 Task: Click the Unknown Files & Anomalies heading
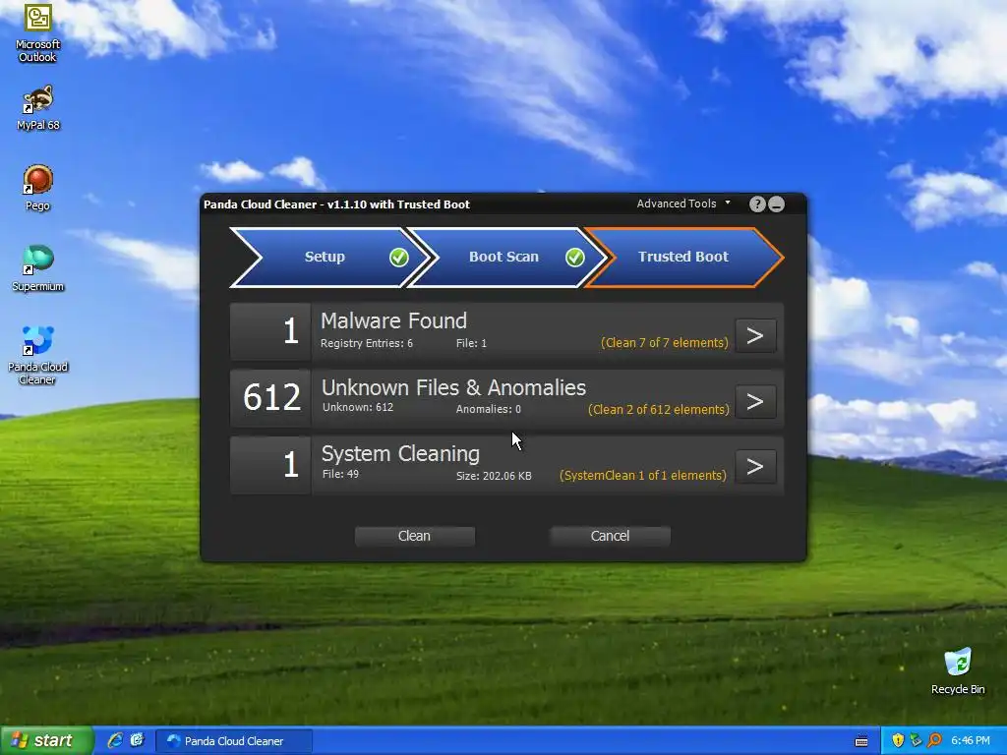pyautogui.click(x=454, y=387)
